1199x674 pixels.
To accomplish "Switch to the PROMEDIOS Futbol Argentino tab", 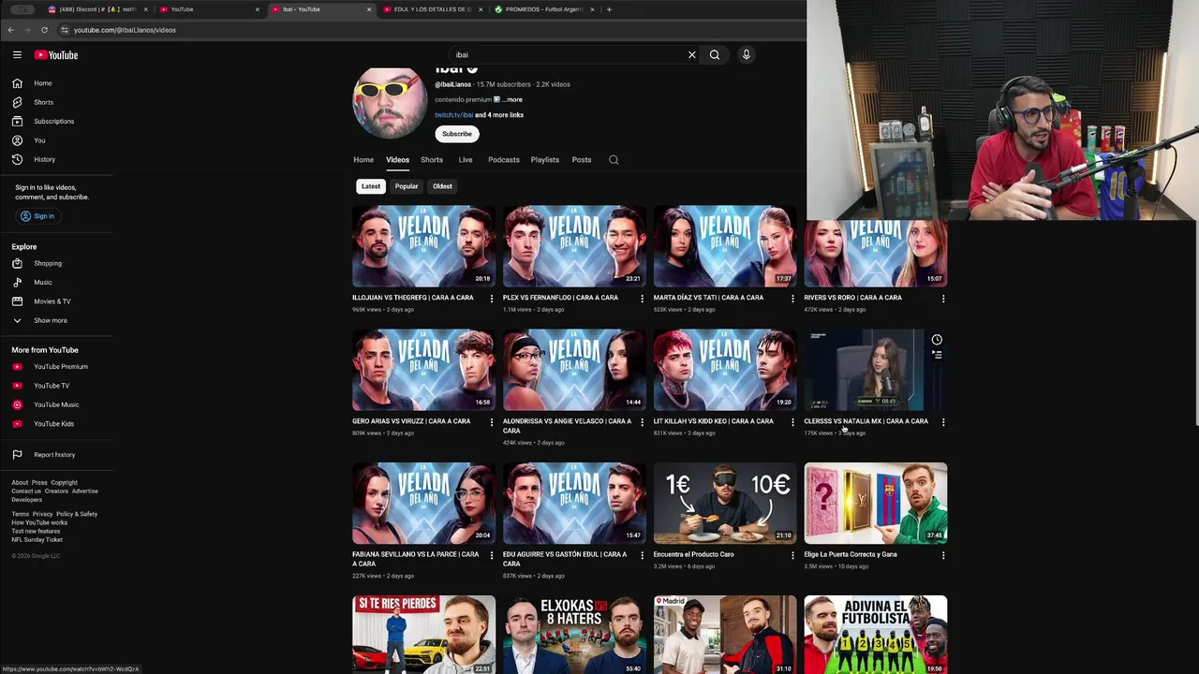I will pos(543,9).
